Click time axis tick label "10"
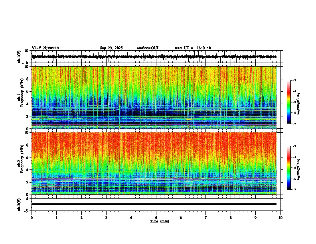 [x=280, y=218]
